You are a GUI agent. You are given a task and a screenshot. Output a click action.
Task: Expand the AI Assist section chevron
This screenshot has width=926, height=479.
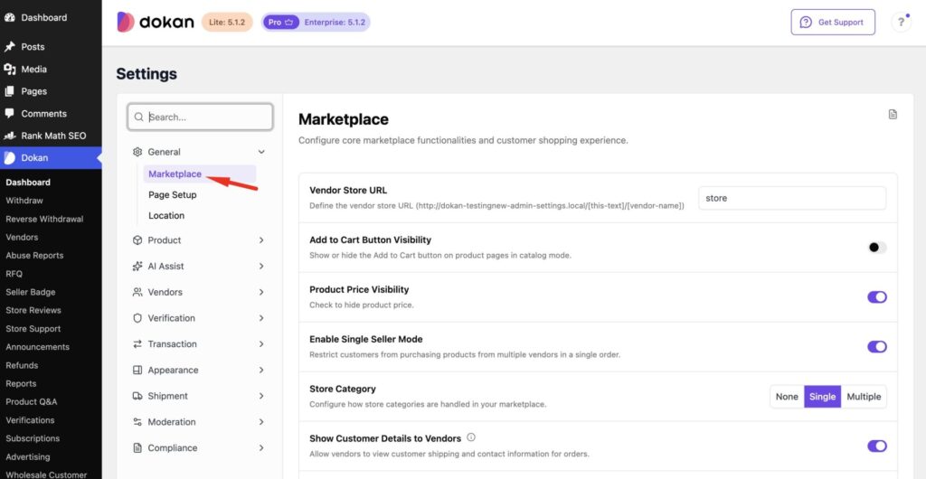pyautogui.click(x=261, y=266)
